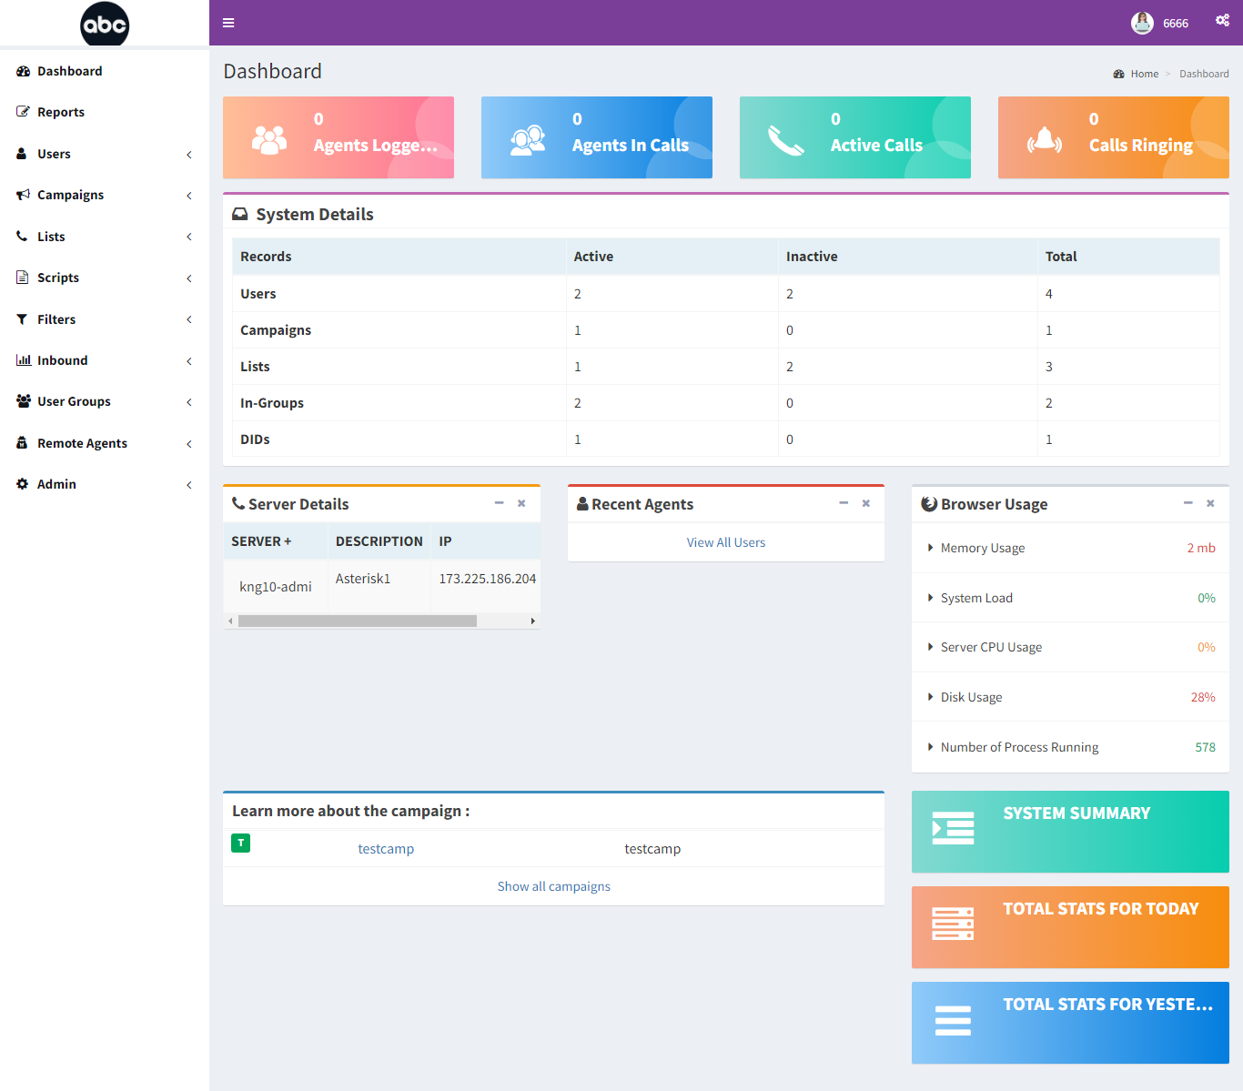Minimize the Browser Usage panel

[x=1187, y=503]
